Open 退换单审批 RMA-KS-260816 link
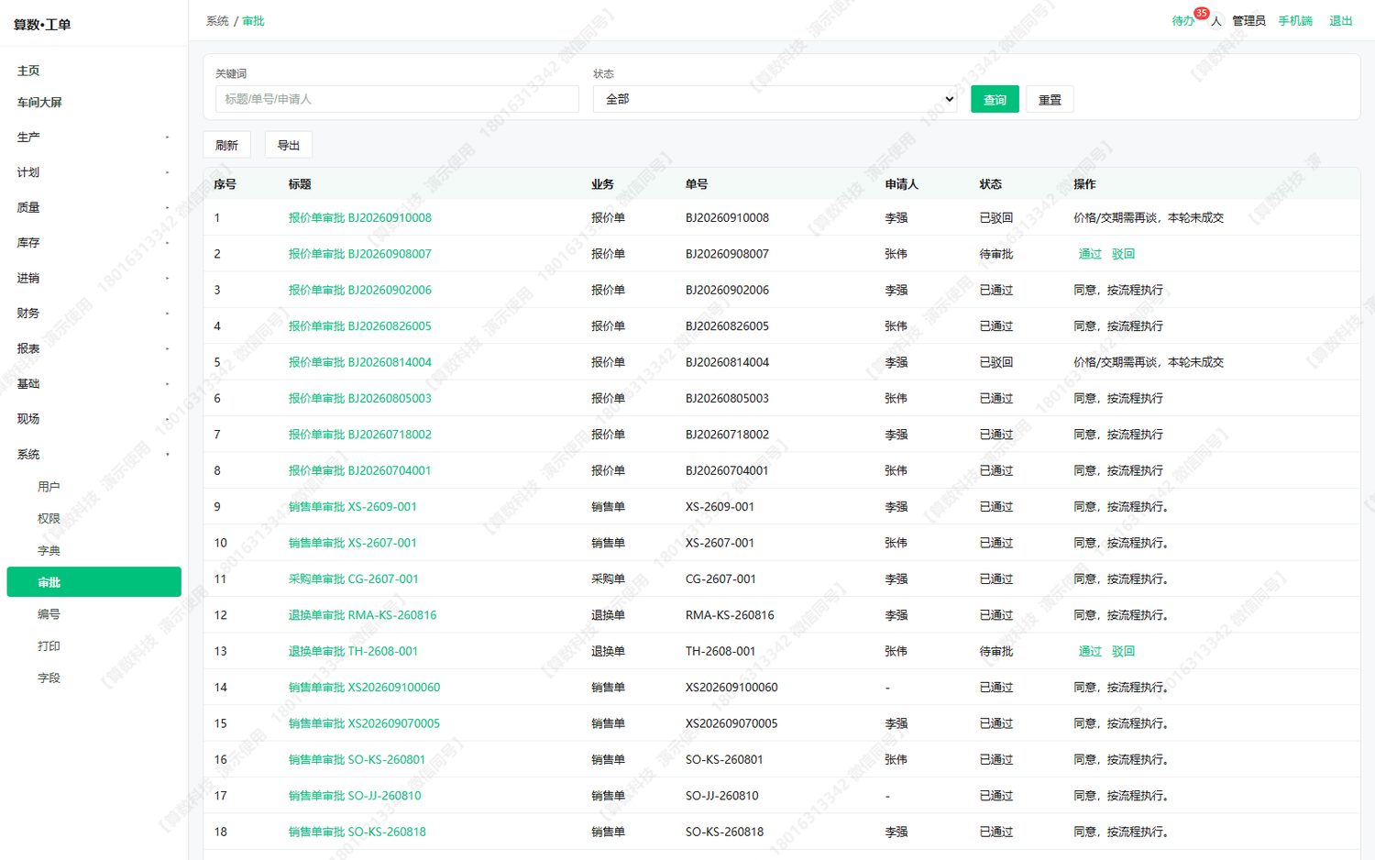1375x860 pixels. (x=362, y=615)
